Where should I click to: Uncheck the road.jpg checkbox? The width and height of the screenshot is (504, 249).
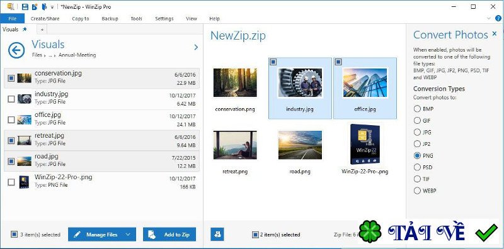[x=11, y=161]
